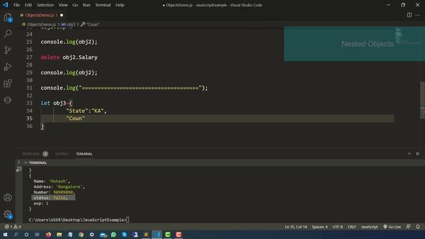Click the delete obj2.Salary code line
Viewport: 425px width, 239px height.
69,57
